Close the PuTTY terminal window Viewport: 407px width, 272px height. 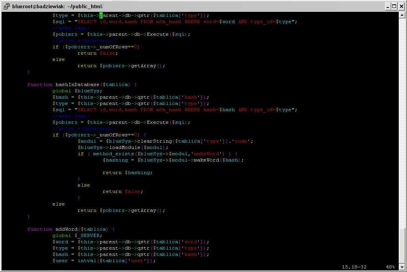coord(401,7)
